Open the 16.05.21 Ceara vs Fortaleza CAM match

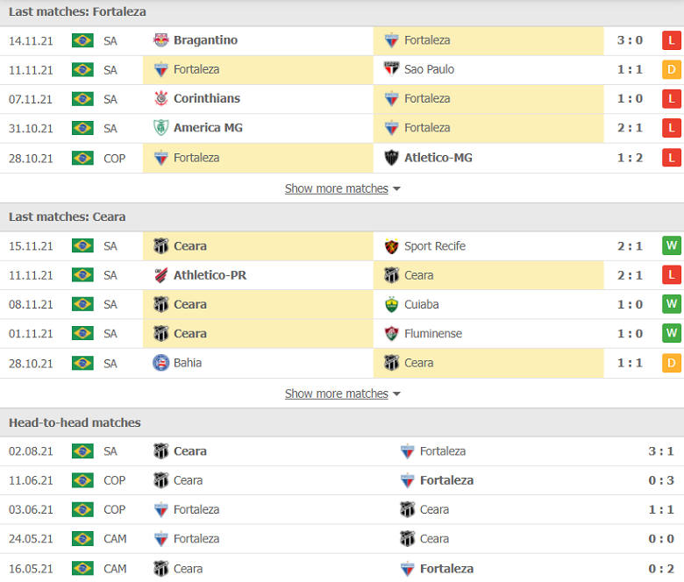coord(342,568)
